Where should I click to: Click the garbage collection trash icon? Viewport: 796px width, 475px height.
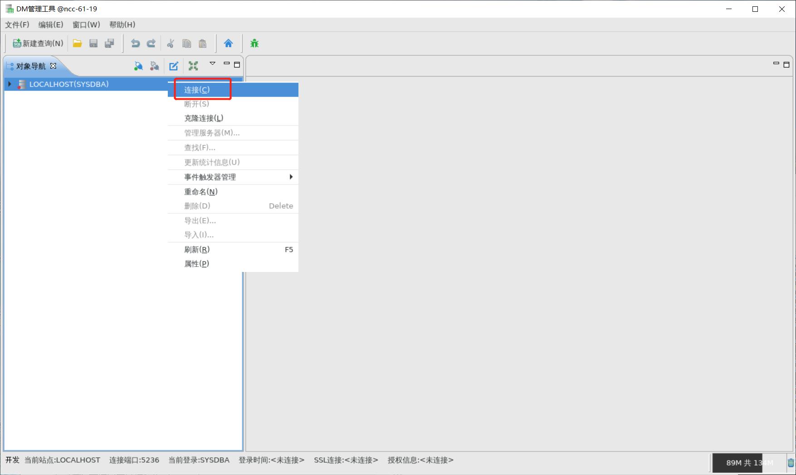click(791, 463)
